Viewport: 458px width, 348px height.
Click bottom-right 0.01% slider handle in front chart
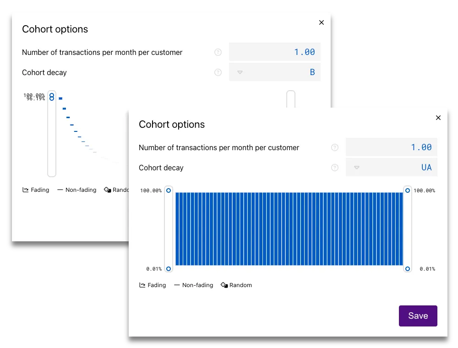(408, 269)
